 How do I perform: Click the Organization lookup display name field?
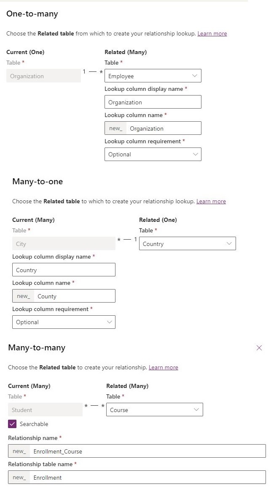153,102
